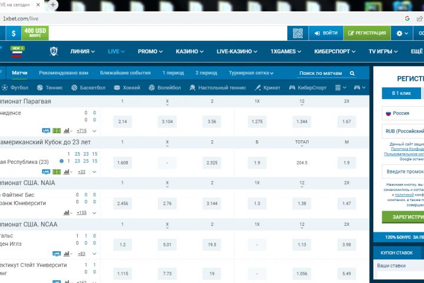This screenshot has height=283, width=424.
Task: Select the В 1 клик registration tab
Action: point(402,93)
